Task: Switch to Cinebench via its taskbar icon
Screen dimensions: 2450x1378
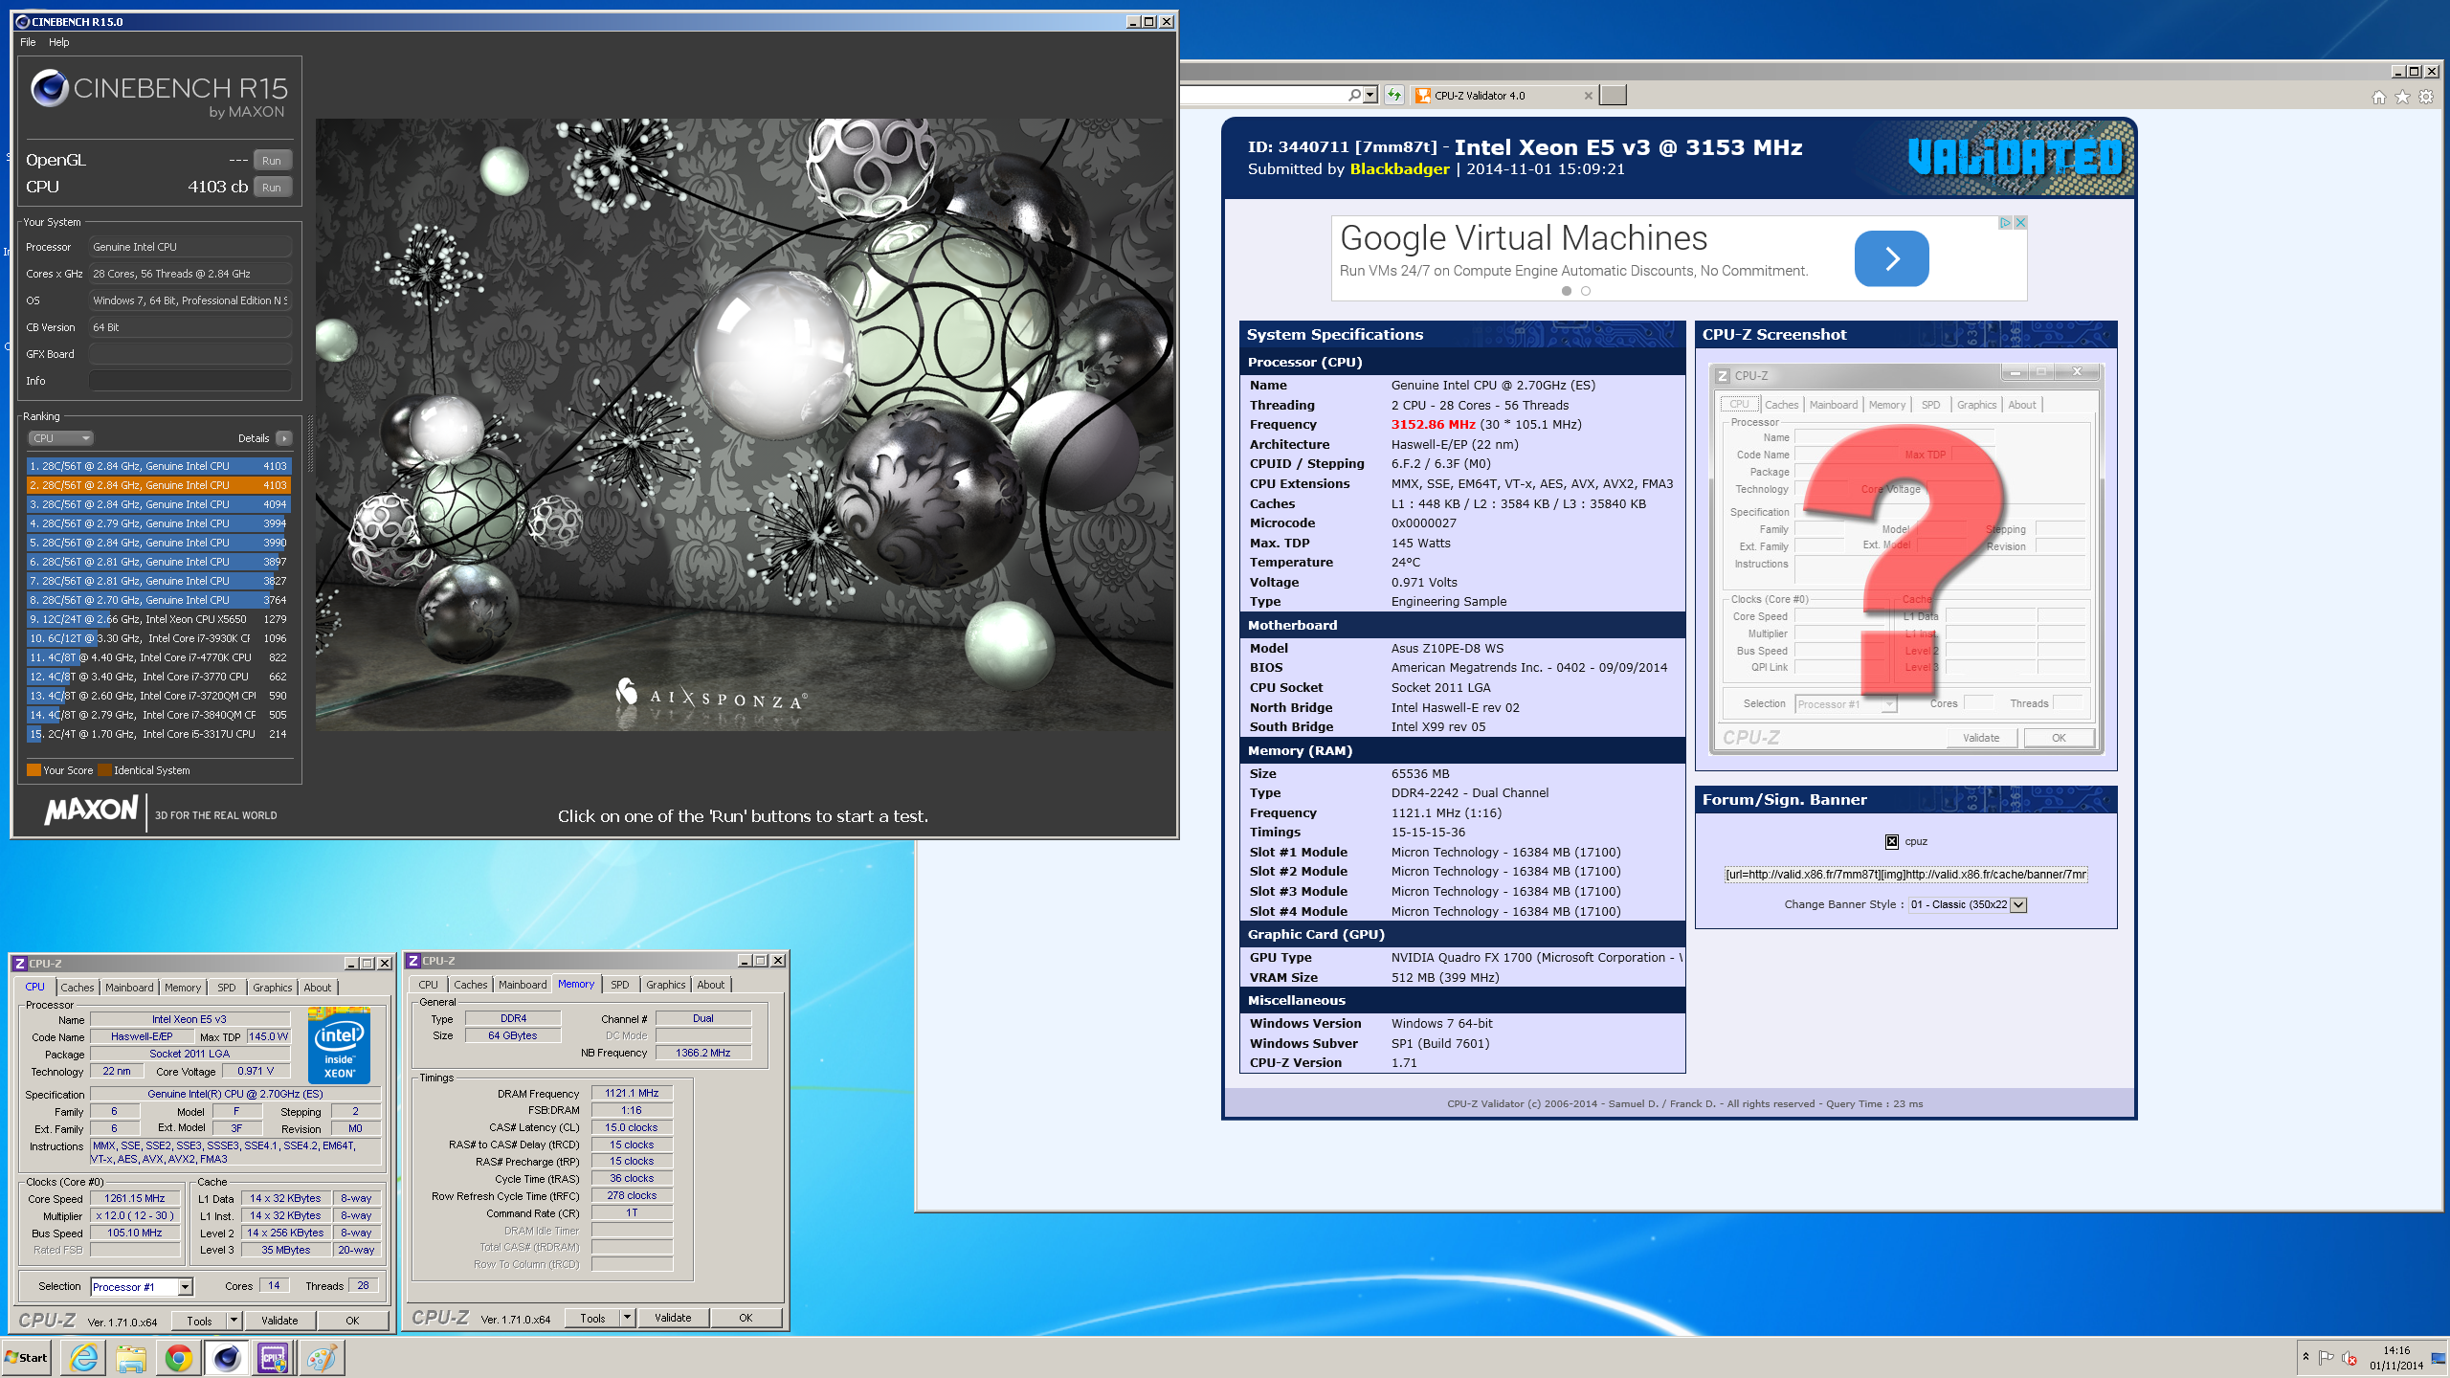Action: coord(226,1357)
